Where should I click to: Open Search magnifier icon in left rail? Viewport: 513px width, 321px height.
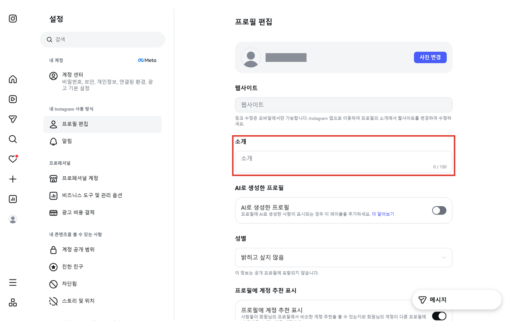[x=13, y=139]
